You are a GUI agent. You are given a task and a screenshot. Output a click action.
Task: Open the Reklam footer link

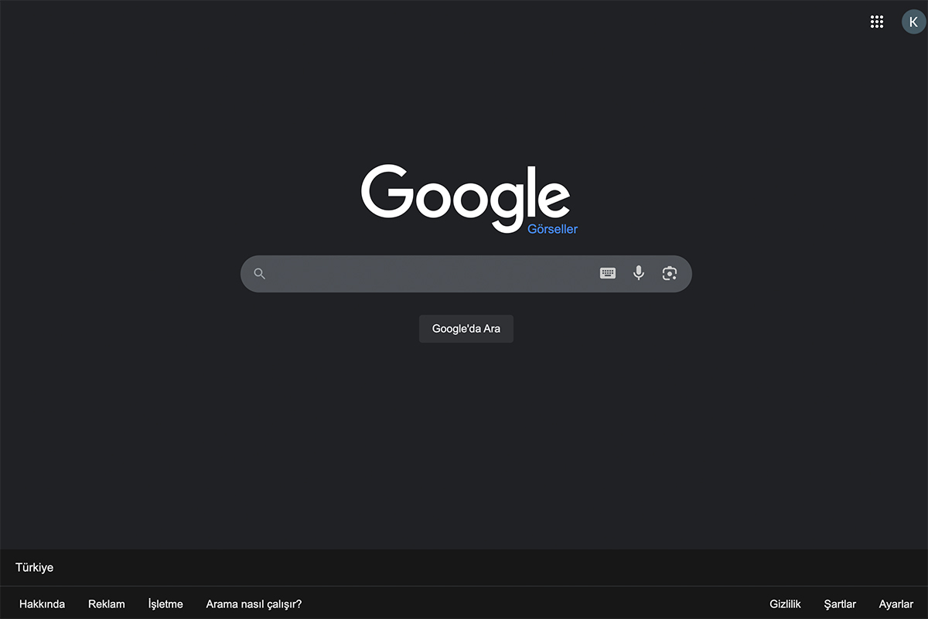[107, 604]
